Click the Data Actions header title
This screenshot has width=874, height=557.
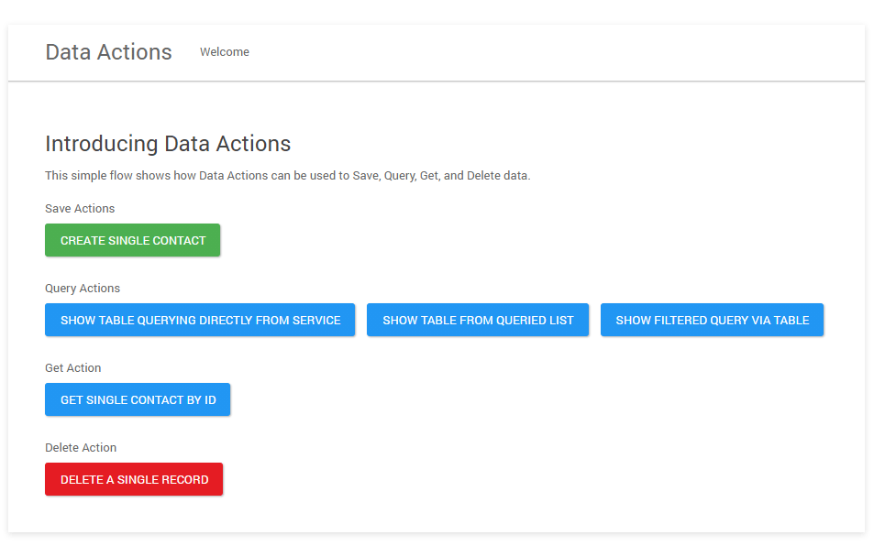click(108, 52)
